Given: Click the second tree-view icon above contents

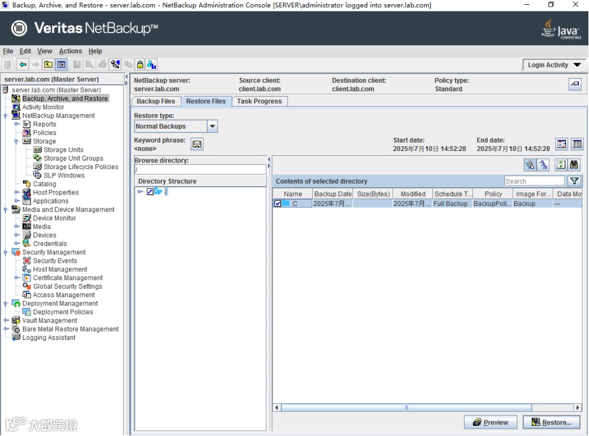Looking at the screenshot, I should [x=543, y=164].
